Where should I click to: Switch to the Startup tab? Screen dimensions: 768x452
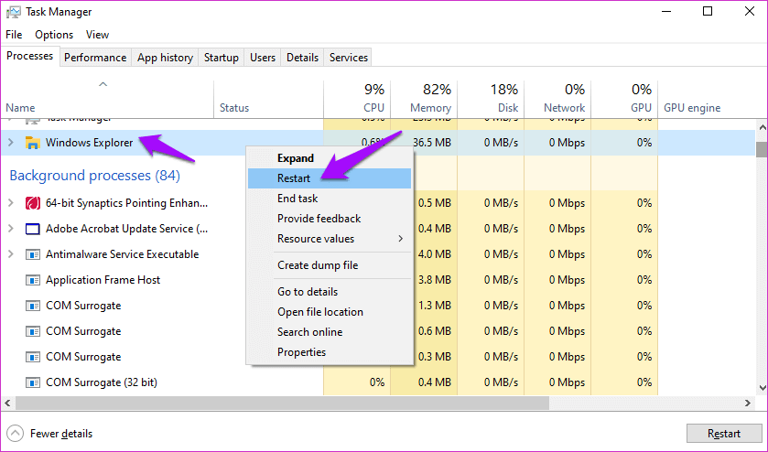[222, 58]
